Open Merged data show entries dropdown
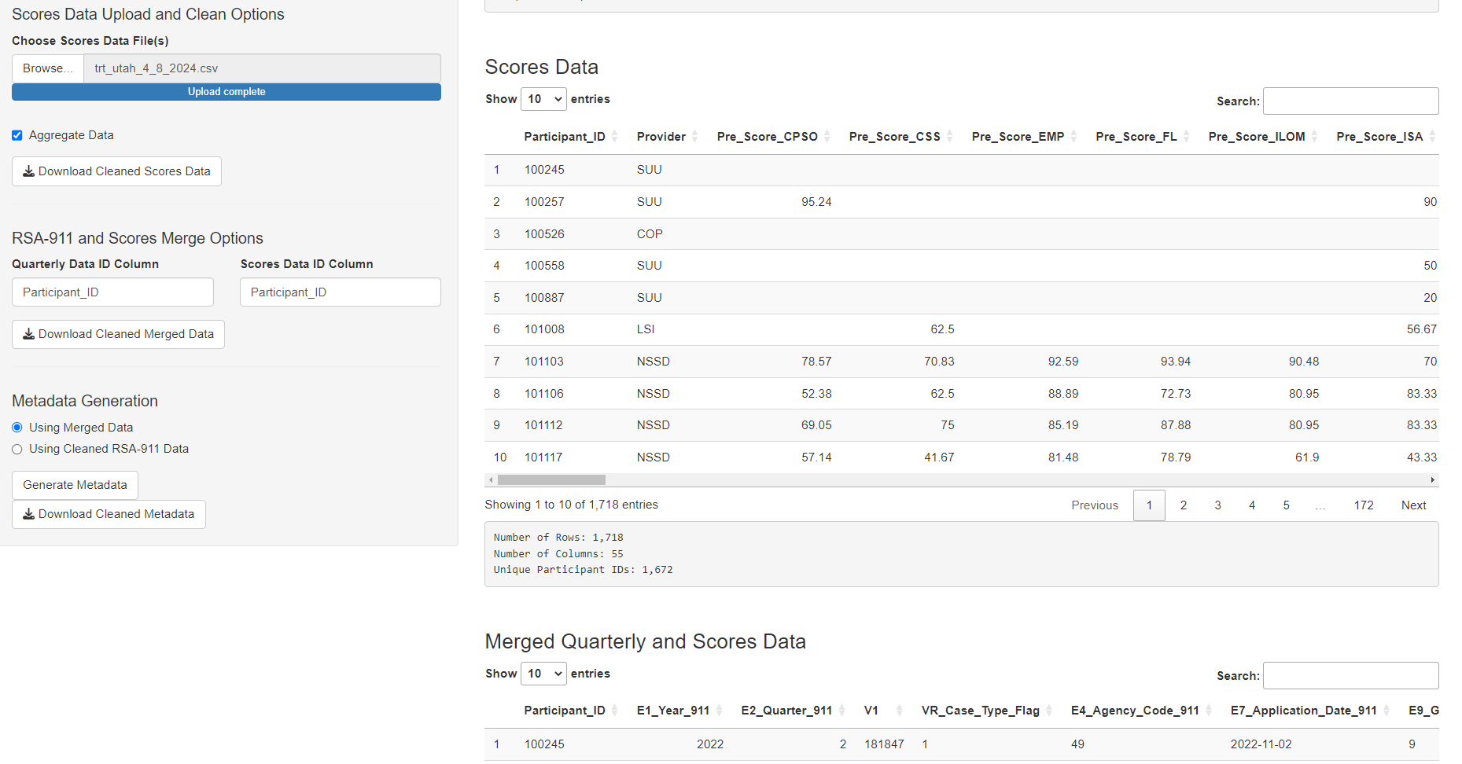 click(543, 674)
